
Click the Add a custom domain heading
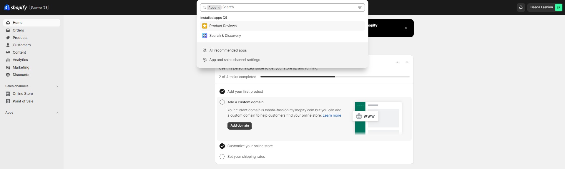point(245,102)
